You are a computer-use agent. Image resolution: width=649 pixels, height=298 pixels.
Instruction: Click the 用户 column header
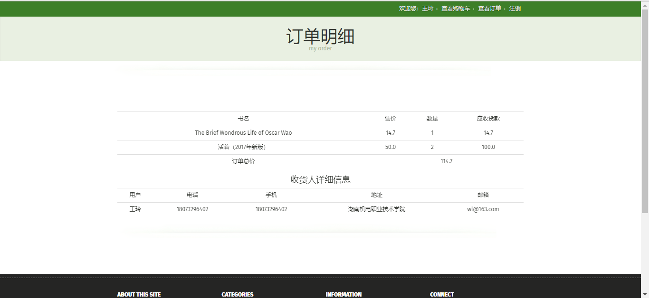[135, 195]
